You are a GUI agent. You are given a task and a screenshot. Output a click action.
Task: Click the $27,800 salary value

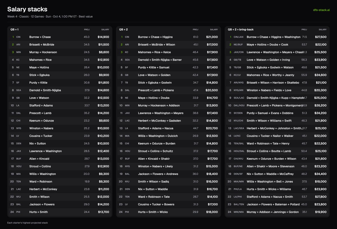click(x=320, y=197)
